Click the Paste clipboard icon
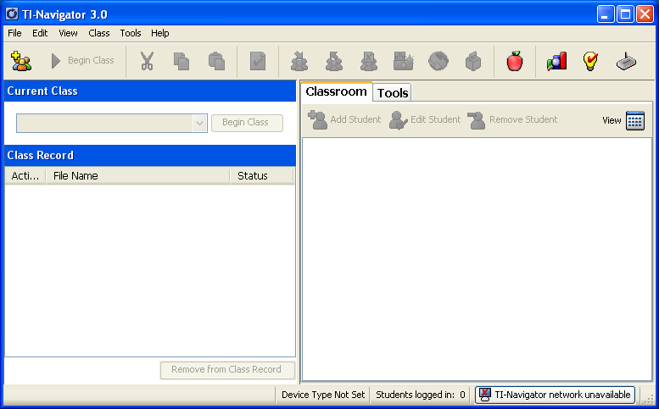The image size is (659, 409). point(216,61)
